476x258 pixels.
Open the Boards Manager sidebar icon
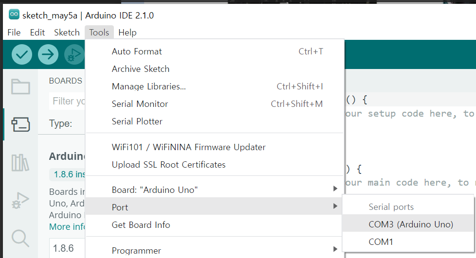coord(20,124)
